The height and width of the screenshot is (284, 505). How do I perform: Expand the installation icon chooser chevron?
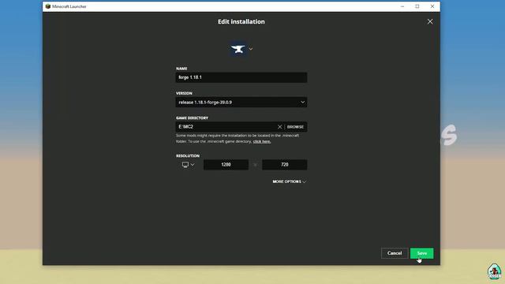251,49
